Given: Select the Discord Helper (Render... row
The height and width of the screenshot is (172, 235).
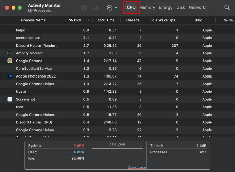Looking at the screenshot, I should (117, 46).
